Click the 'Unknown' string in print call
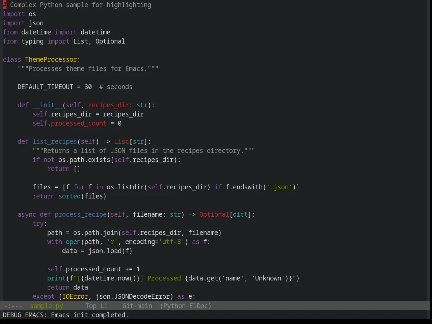The height and width of the screenshot is (324, 432). point(268,278)
